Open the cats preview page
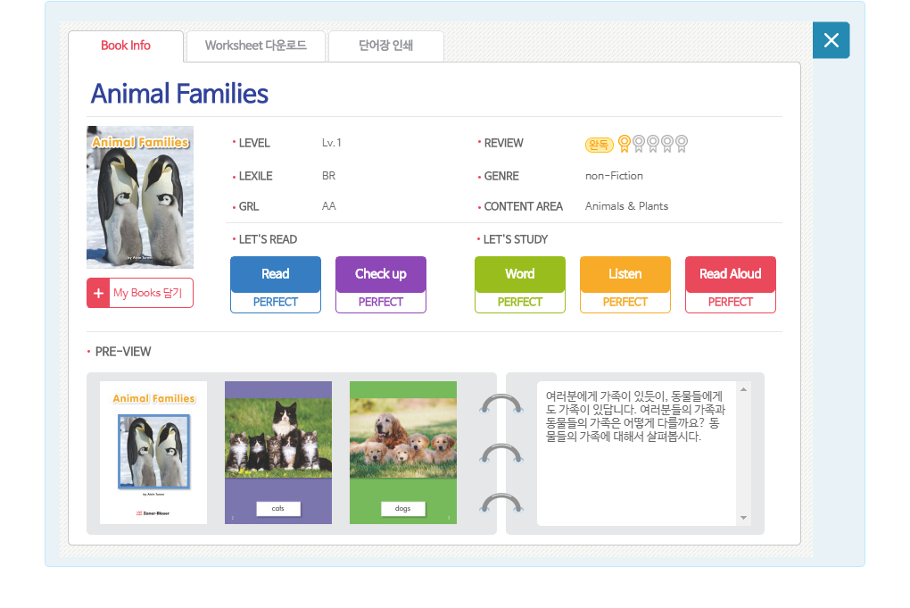The width and height of the screenshot is (910, 608). click(x=278, y=453)
